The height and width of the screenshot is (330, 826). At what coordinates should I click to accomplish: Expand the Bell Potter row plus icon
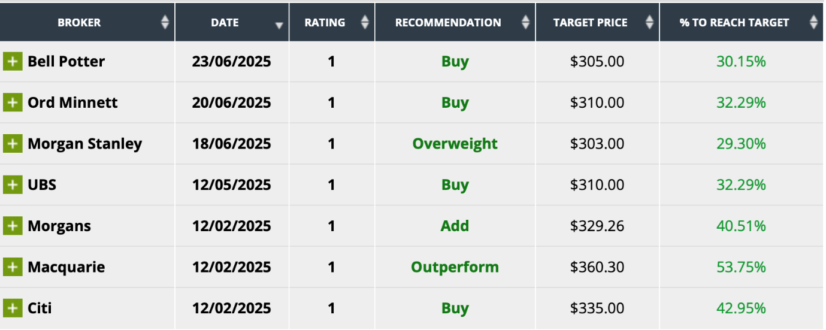[x=13, y=62]
